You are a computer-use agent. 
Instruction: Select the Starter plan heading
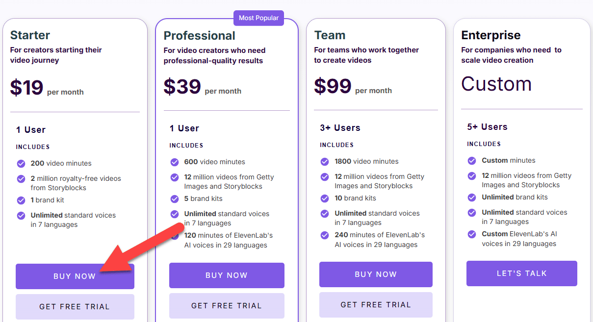point(30,35)
